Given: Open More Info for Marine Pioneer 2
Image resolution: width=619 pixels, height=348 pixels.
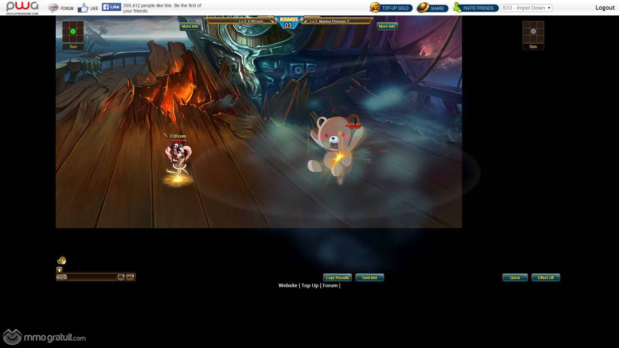Looking at the screenshot, I should point(387,26).
